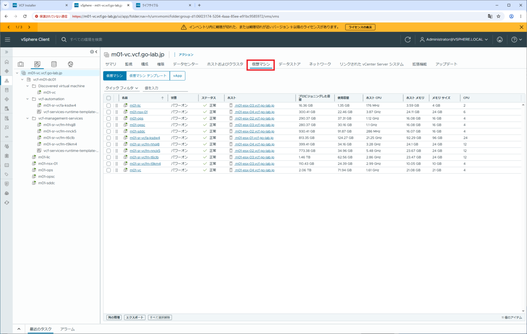This screenshot has height=334, width=527.
Task: Open the feedback smiley icon in the header
Action: 500,39
